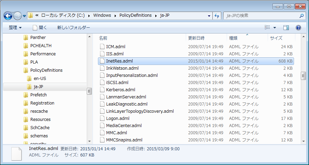Click the search magnifier icon
Image resolution: width=309 pixels, height=165 pixels.
pyautogui.click(x=301, y=16)
